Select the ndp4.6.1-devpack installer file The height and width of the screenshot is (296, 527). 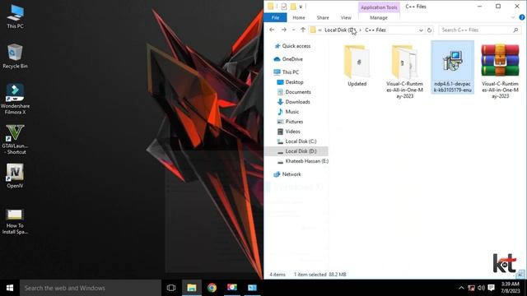click(x=452, y=67)
